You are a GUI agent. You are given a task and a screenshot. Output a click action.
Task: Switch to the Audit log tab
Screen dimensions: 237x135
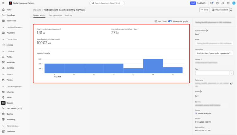point(69,15)
